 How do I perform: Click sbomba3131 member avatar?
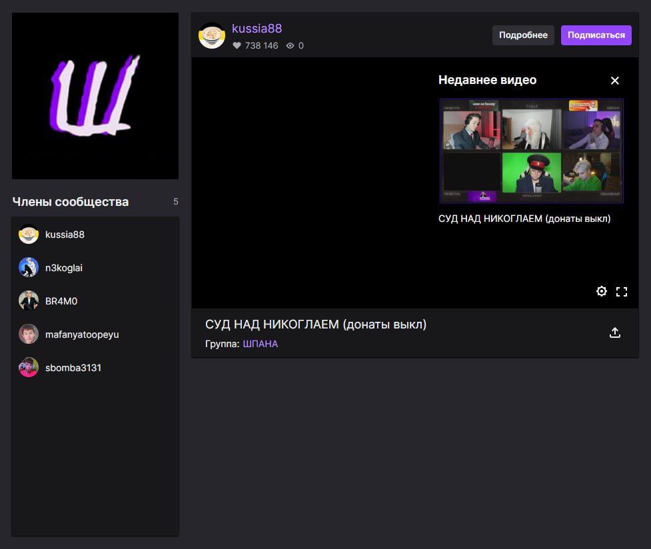(x=29, y=368)
